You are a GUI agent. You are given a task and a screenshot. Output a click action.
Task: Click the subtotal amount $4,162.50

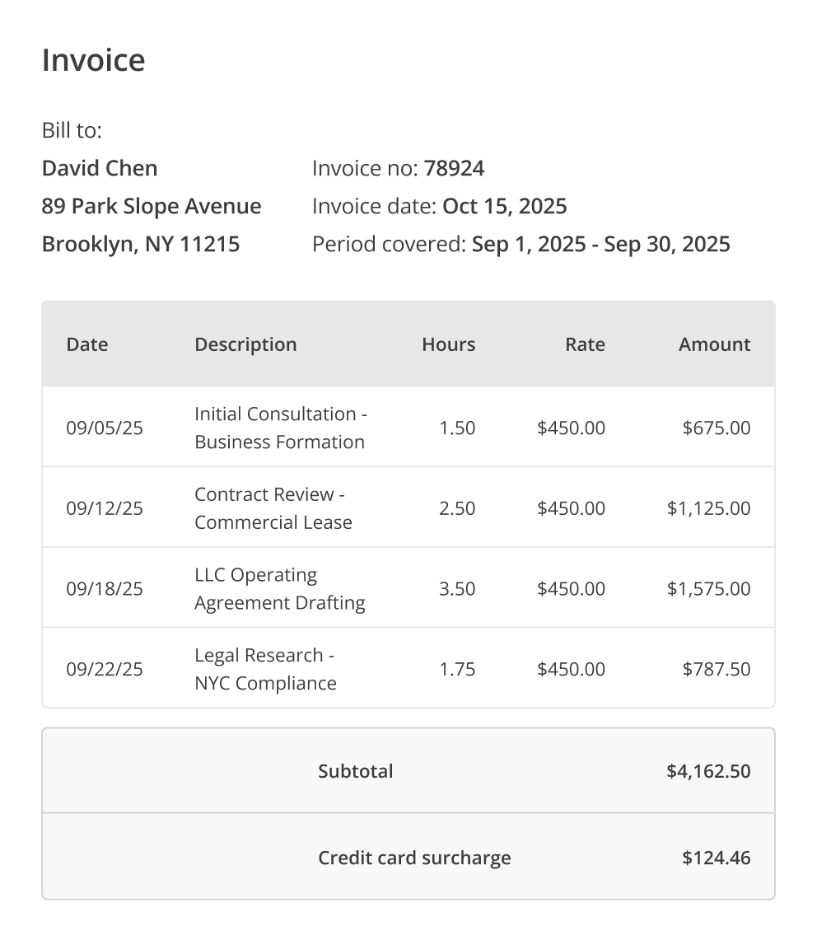(708, 771)
